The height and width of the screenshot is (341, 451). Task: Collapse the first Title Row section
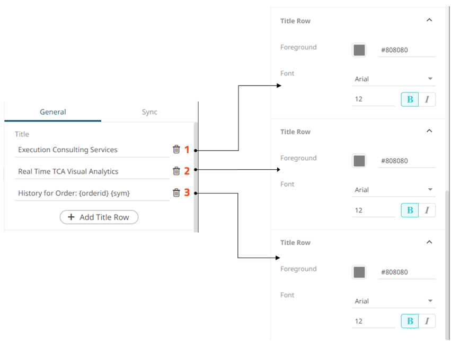pyautogui.click(x=429, y=20)
